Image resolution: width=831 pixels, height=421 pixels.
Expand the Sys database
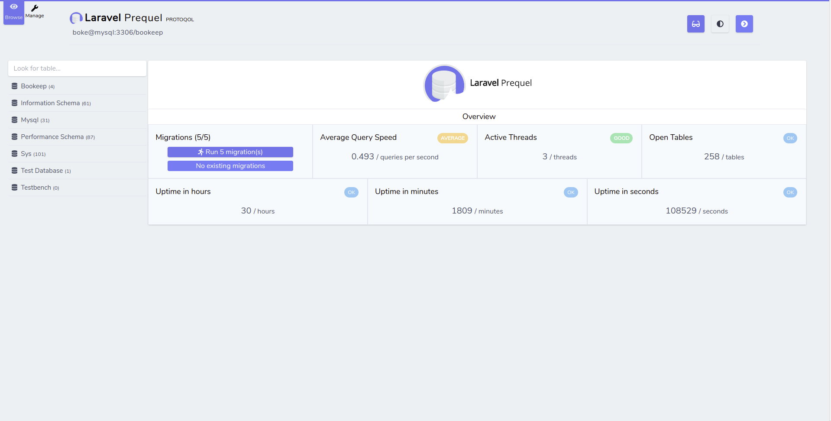(77, 154)
